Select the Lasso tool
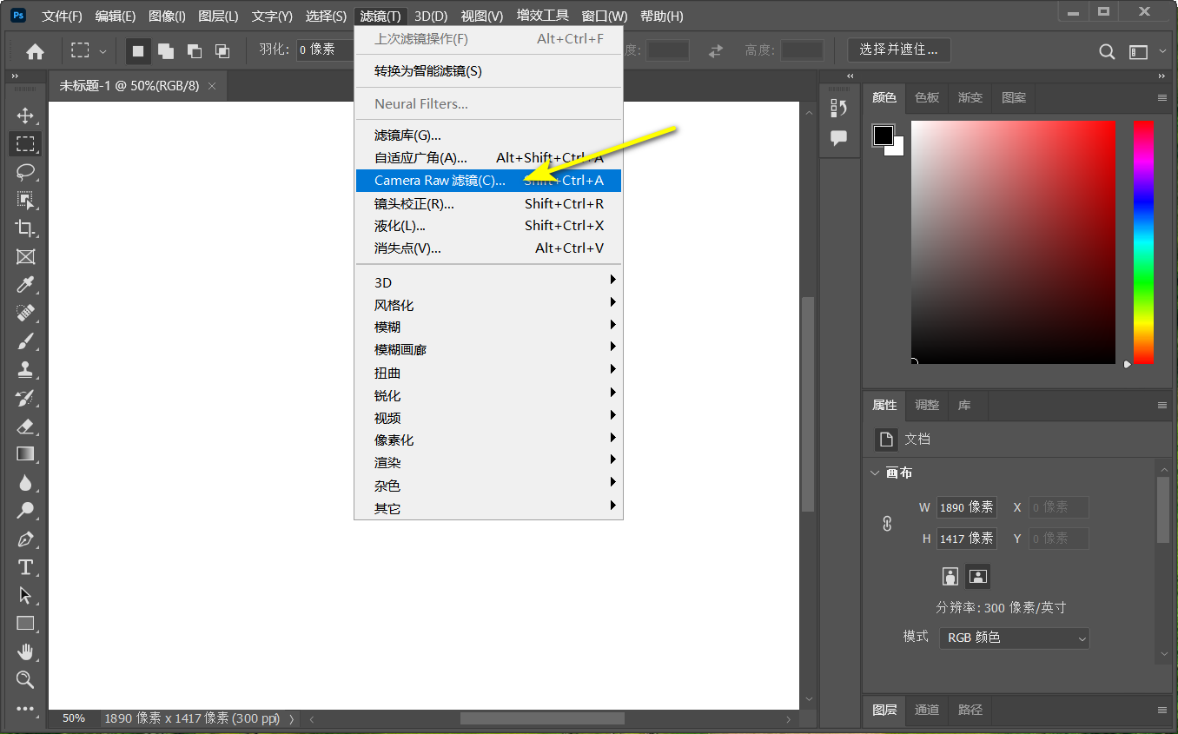The image size is (1178, 734). point(25,172)
